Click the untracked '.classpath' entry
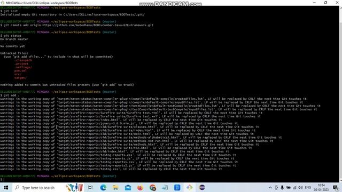 24,60
